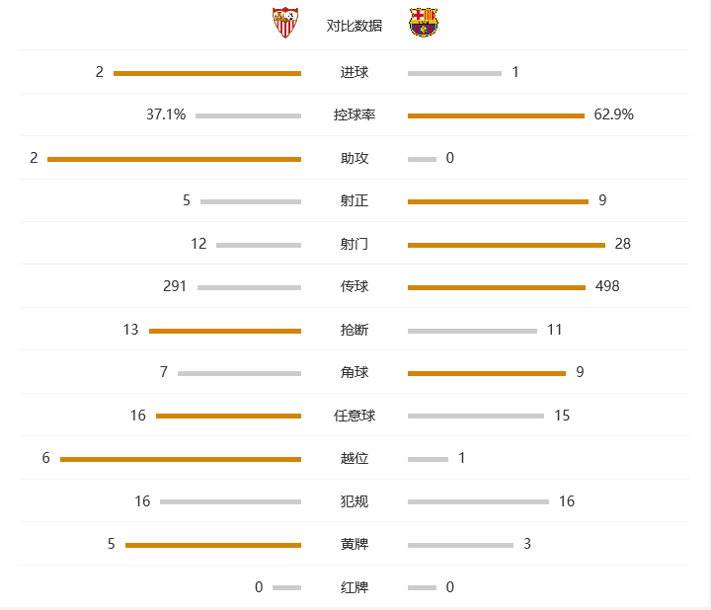
Task: Select the 进球 stat label
Action: coord(355,72)
